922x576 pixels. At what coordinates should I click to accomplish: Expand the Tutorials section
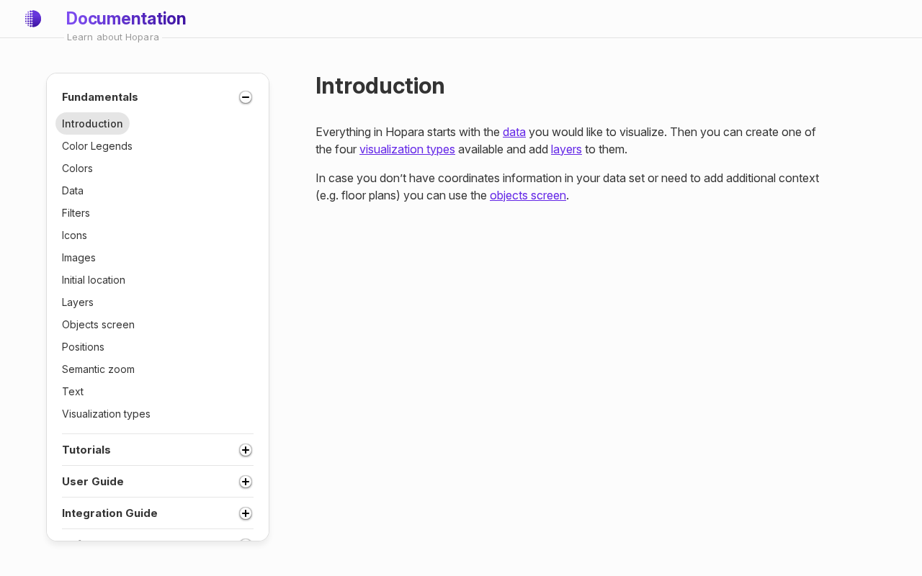(246, 450)
